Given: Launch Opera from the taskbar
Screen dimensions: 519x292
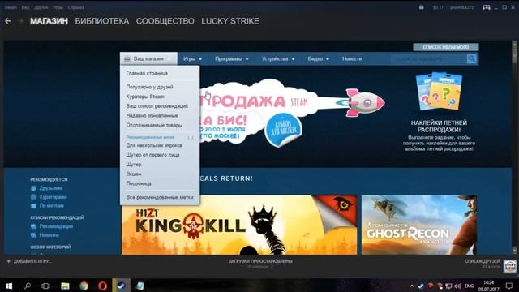Looking at the screenshot, I should (102, 286).
